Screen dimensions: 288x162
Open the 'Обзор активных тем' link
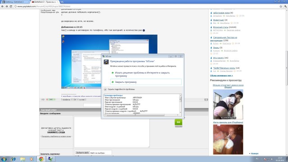[x=221, y=76]
